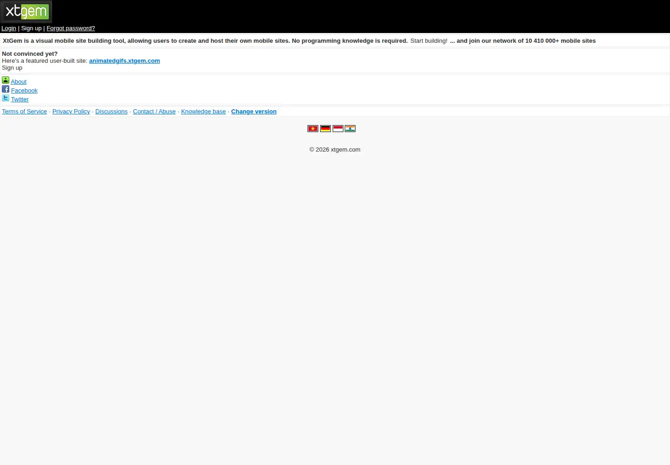The width and height of the screenshot is (670, 465).
Task: Click the Change version link
Action: click(x=254, y=112)
